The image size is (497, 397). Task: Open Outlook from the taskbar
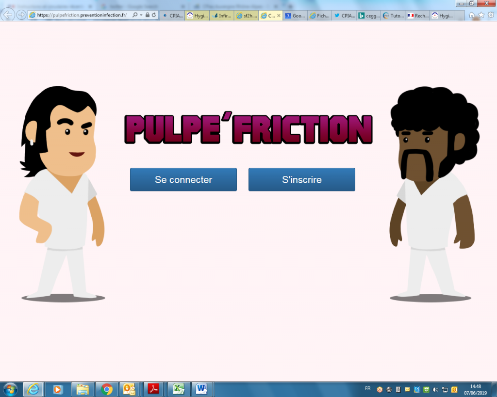tap(129, 389)
